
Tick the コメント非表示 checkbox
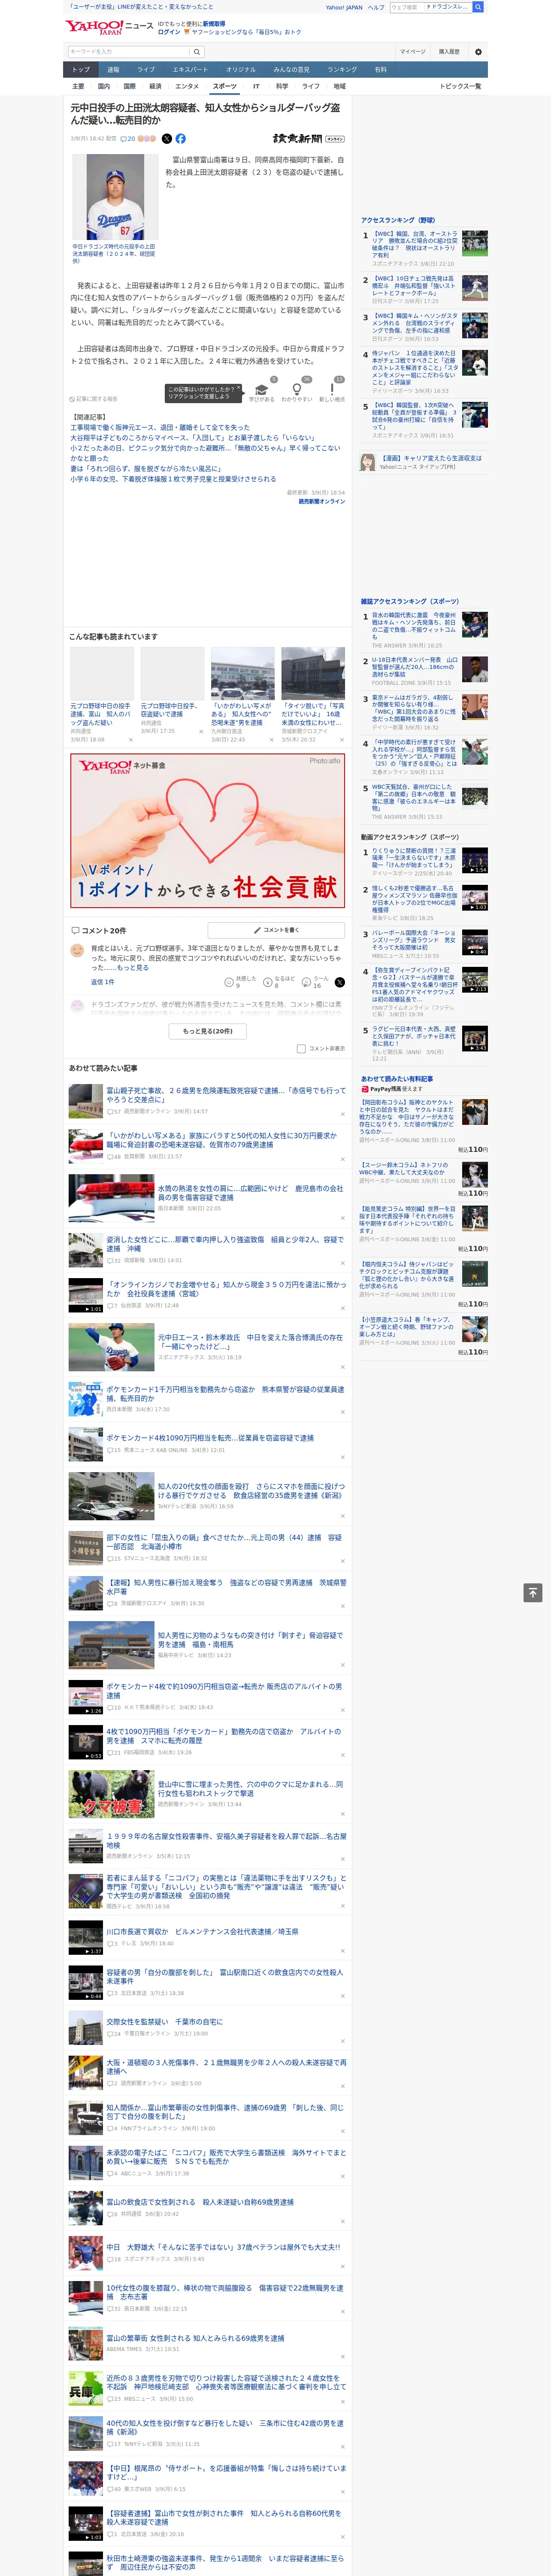tap(301, 1049)
